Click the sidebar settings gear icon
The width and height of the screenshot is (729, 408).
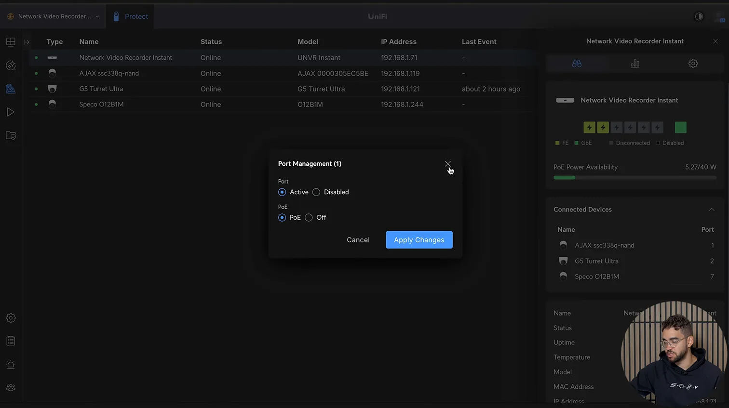[x=11, y=318]
